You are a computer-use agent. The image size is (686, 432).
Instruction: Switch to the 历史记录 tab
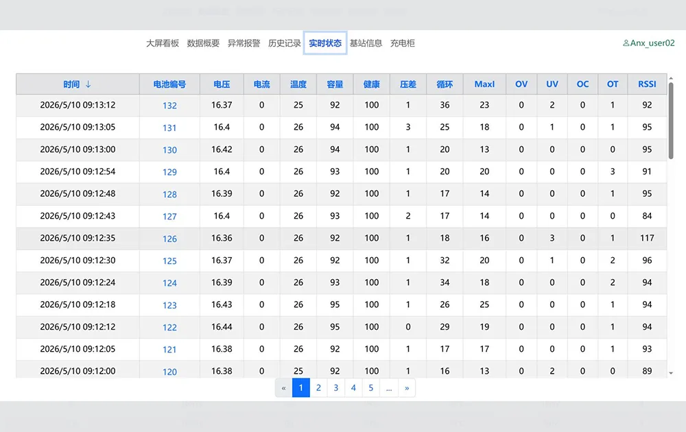coord(285,43)
